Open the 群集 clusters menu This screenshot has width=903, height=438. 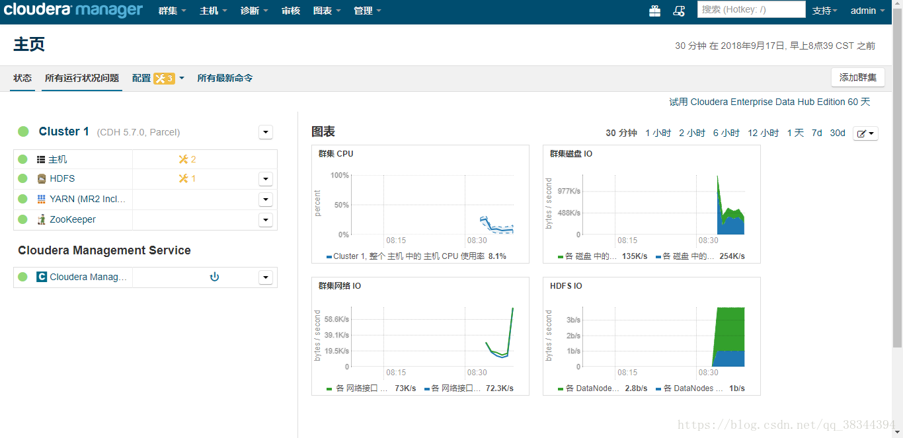(173, 11)
